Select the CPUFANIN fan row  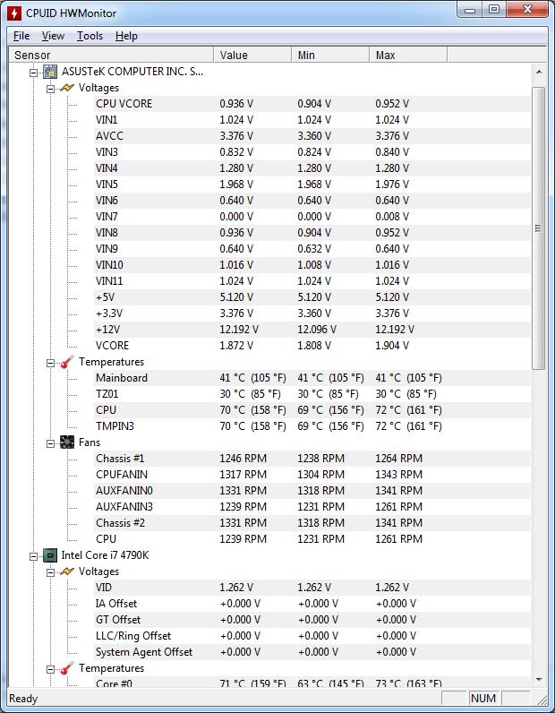point(312,475)
